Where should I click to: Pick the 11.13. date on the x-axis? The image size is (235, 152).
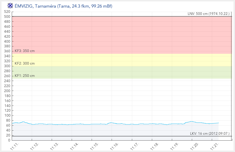[55, 146]
